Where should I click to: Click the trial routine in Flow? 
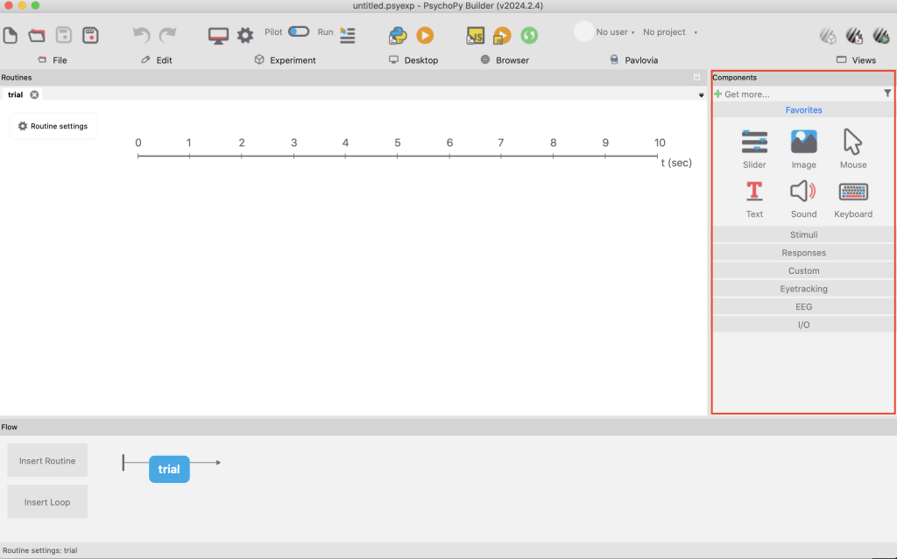coord(169,469)
